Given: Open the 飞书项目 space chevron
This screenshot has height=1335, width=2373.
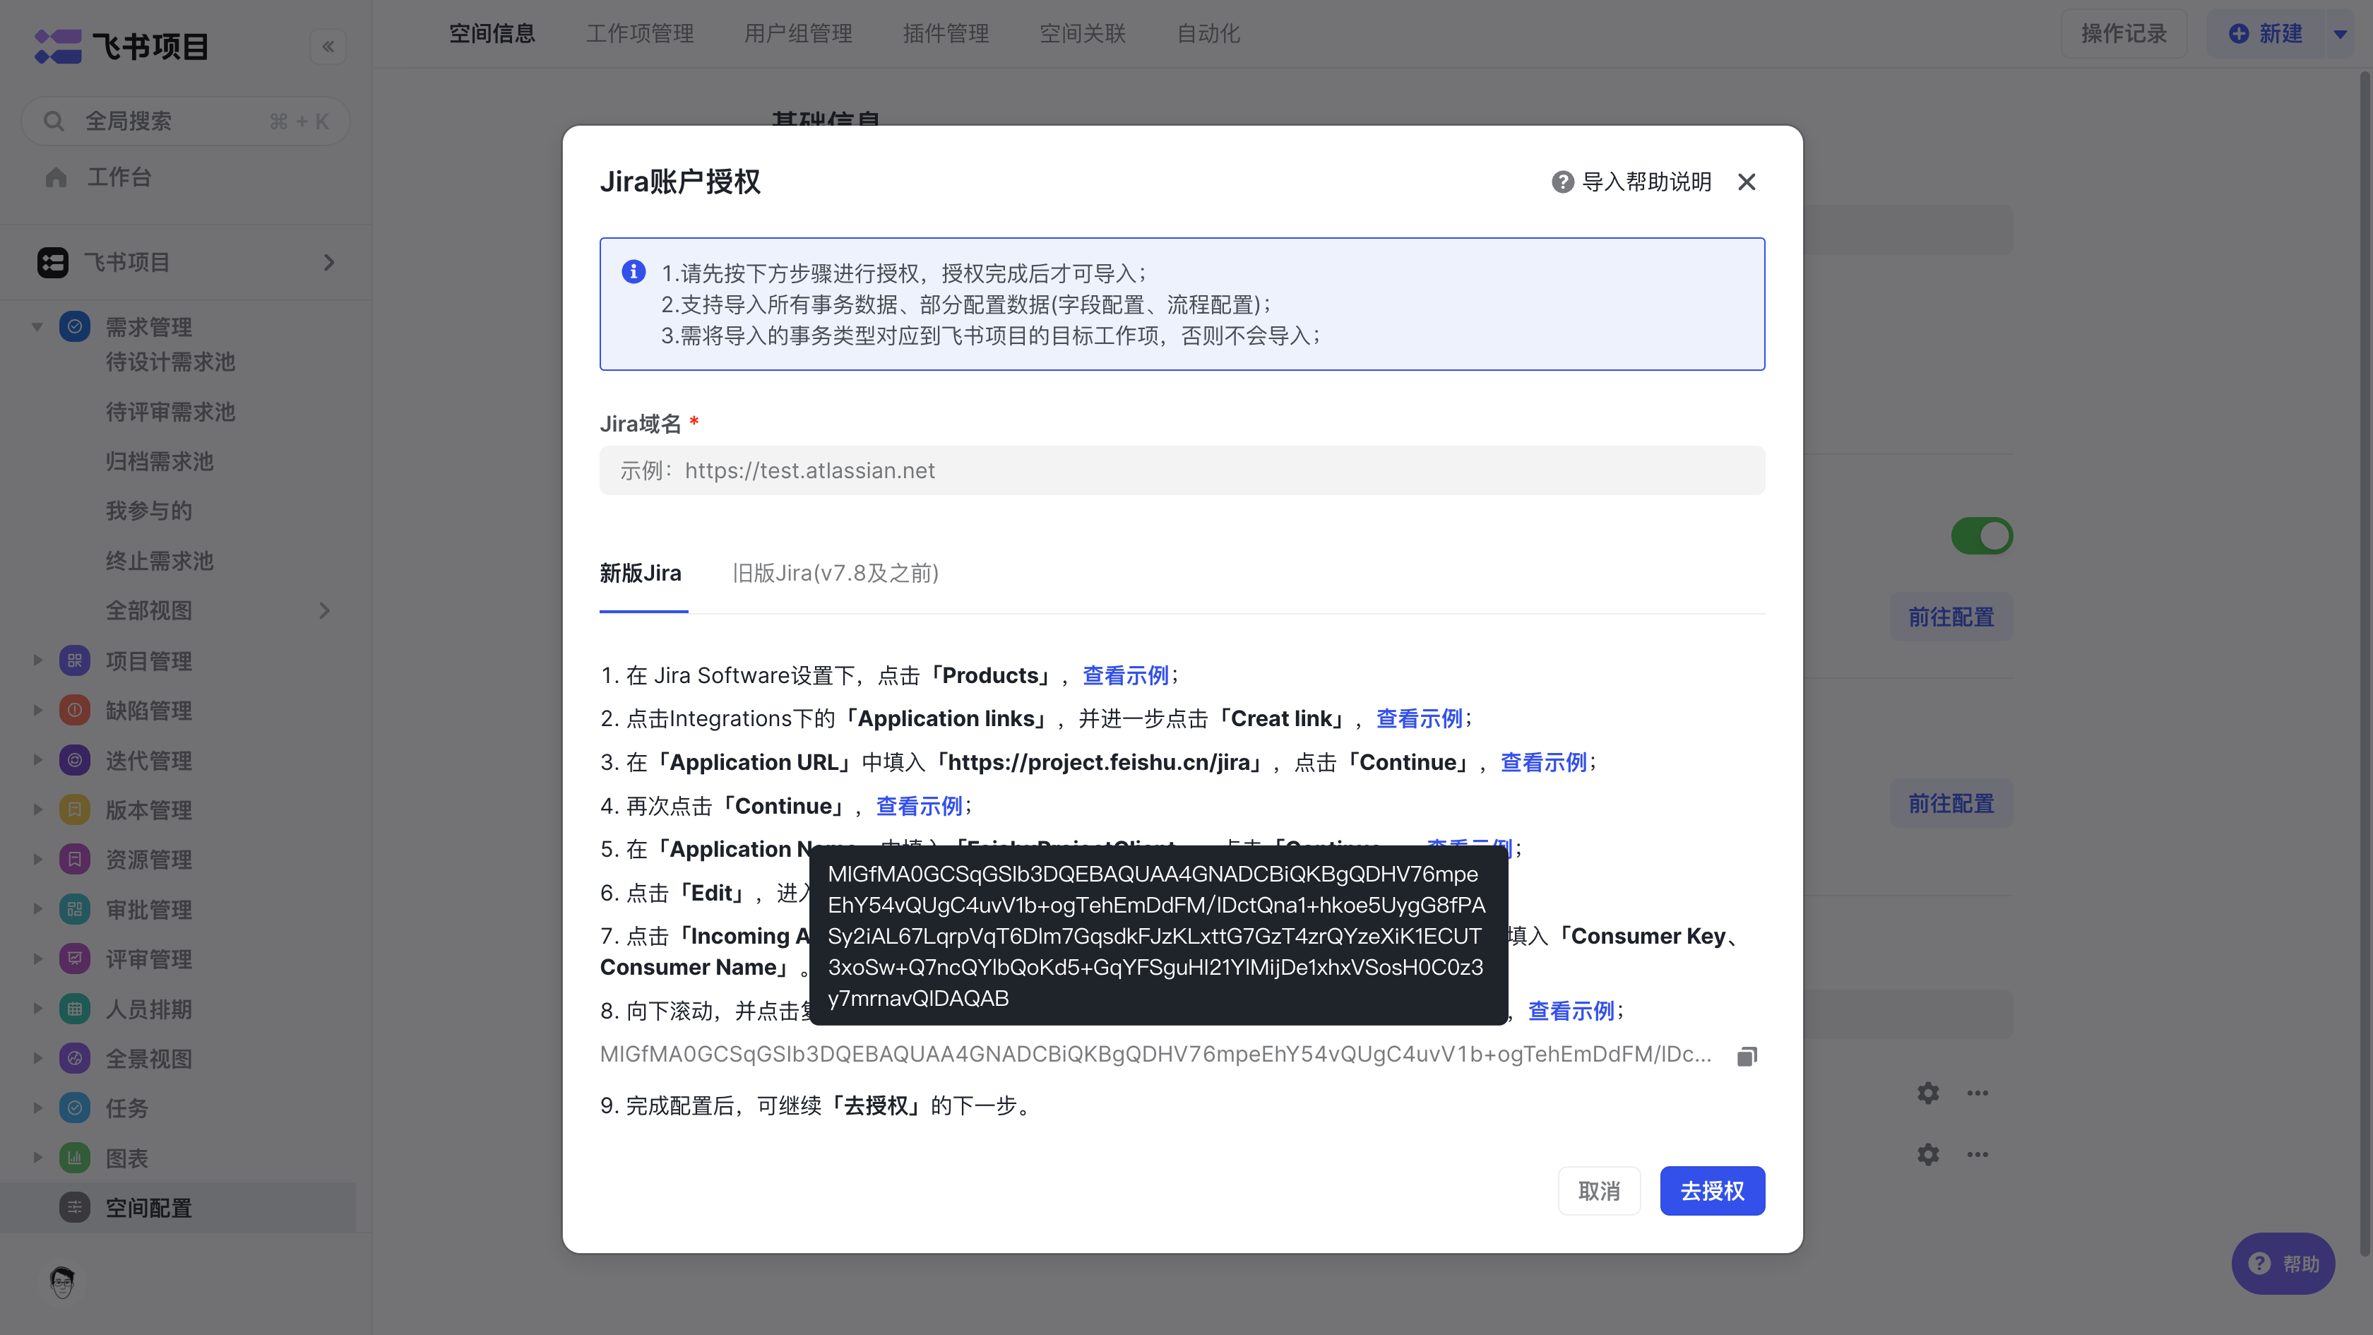Looking at the screenshot, I should point(329,263).
